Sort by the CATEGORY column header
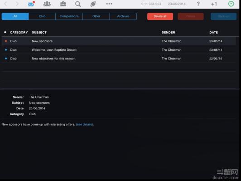This screenshot has height=181, width=241. (19, 33)
